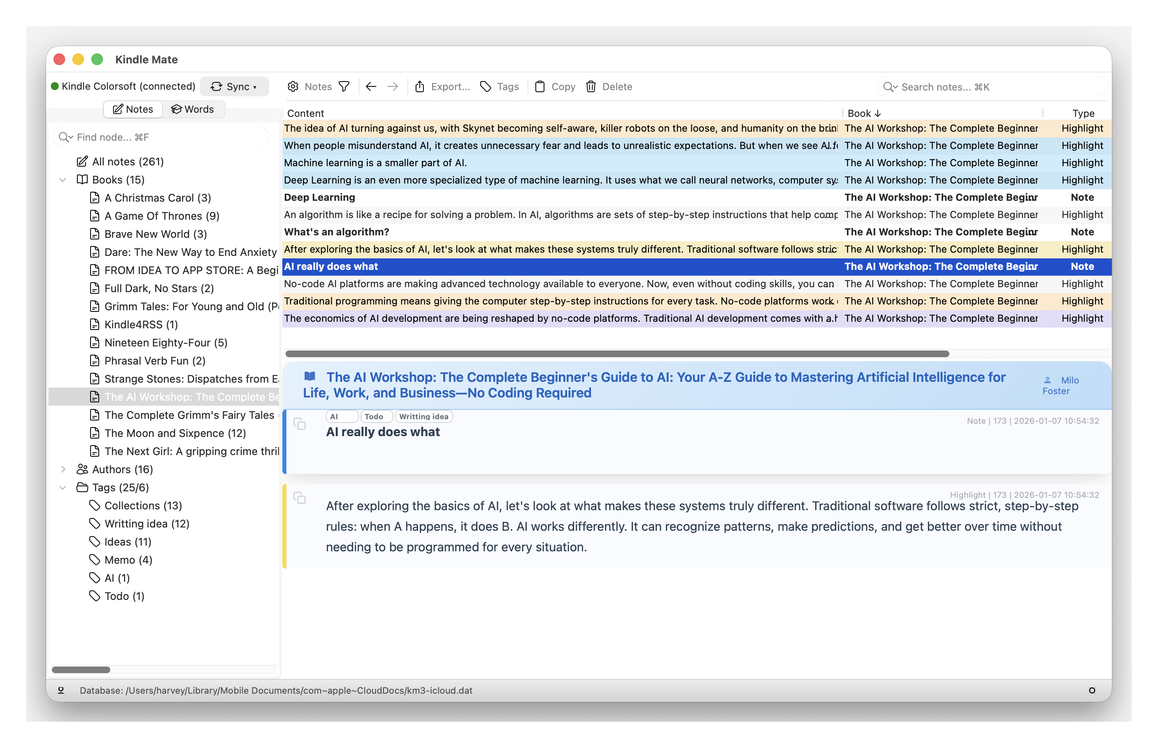The height and width of the screenshot is (748, 1158).
Task: Click the Tags label icon in toolbar
Action: (486, 86)
